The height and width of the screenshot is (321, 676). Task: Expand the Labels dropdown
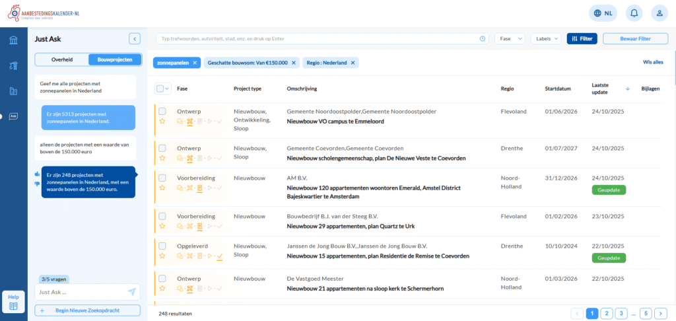tap(546, 39)
